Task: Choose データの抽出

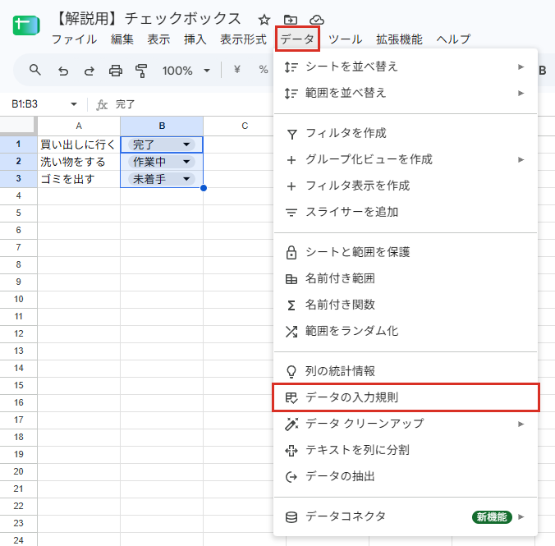Action: point(406,476)
